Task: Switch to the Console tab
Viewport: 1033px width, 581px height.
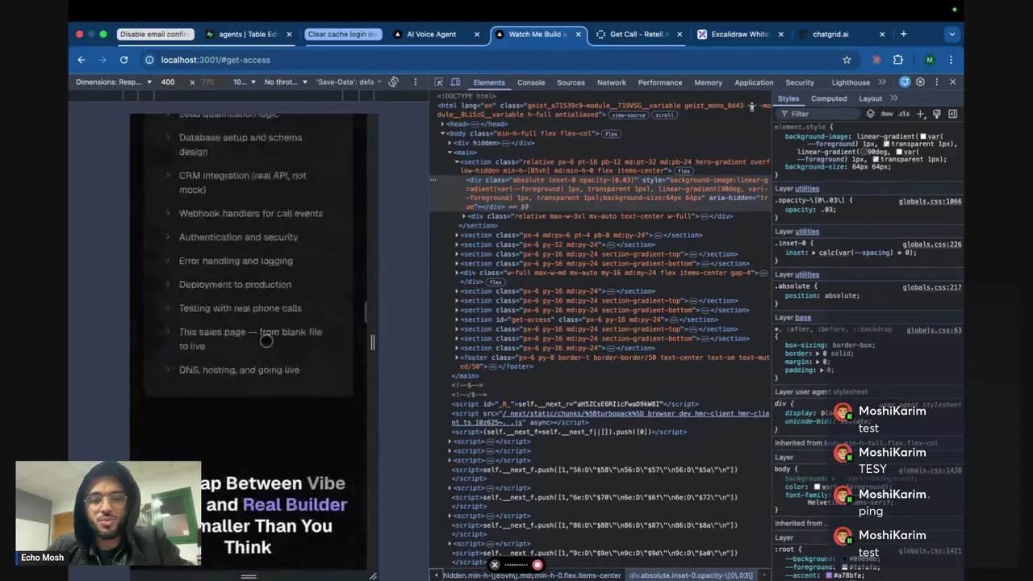Action: (531, 82)
